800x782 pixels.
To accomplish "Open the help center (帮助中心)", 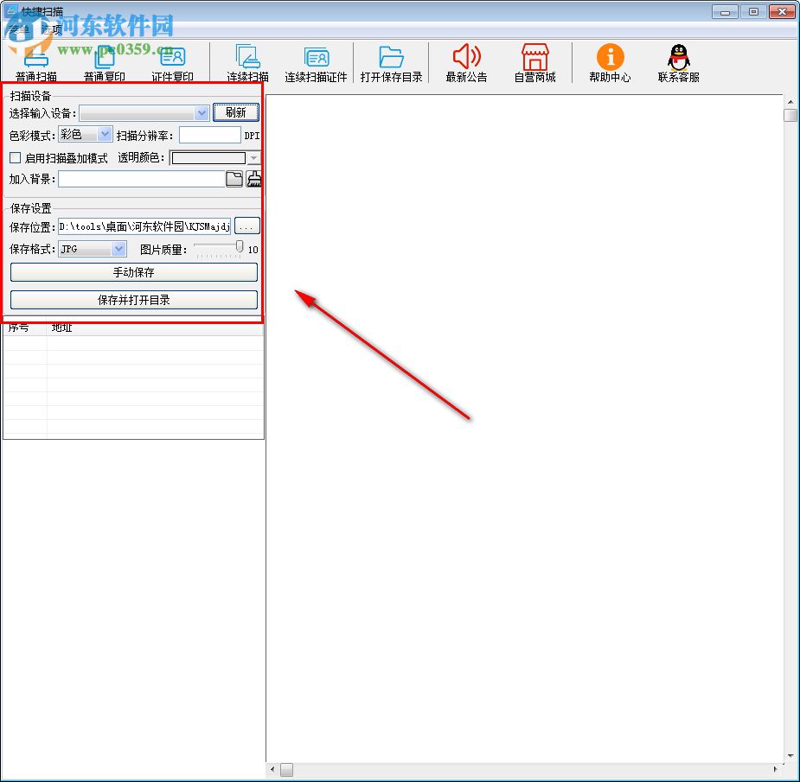I will tap(610, 63).
